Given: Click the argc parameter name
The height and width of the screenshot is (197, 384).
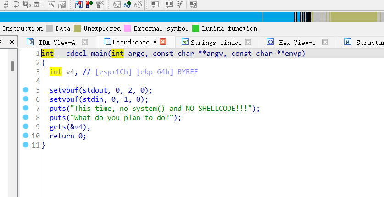Looking at the screenshot, I should tap(136, 54).
